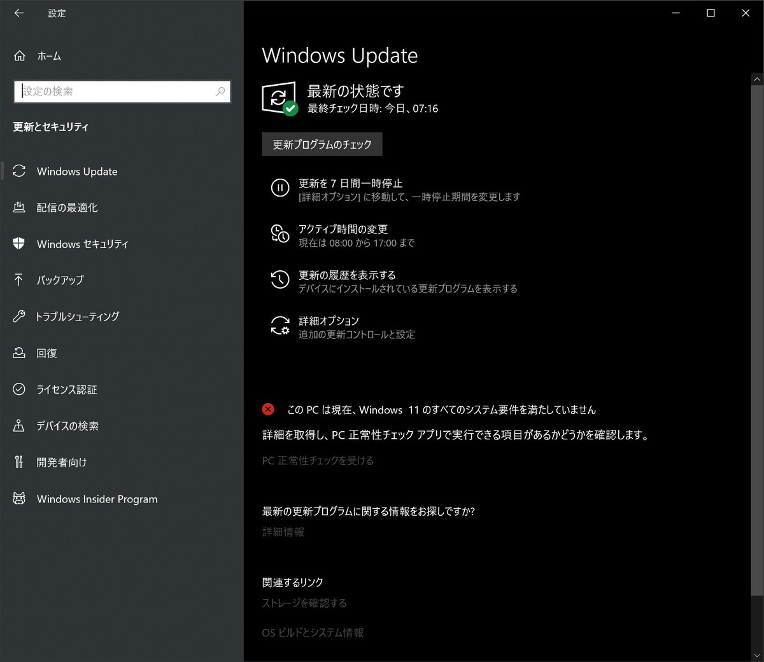The height and width of the screenshot is (662, 764).
Task: Click the 開発者向け tools icon
Action: pyautogui.click(x=19, y=462)
